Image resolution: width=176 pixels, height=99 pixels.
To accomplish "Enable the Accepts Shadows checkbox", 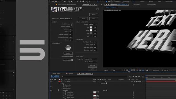I will [x=71, y=26].
